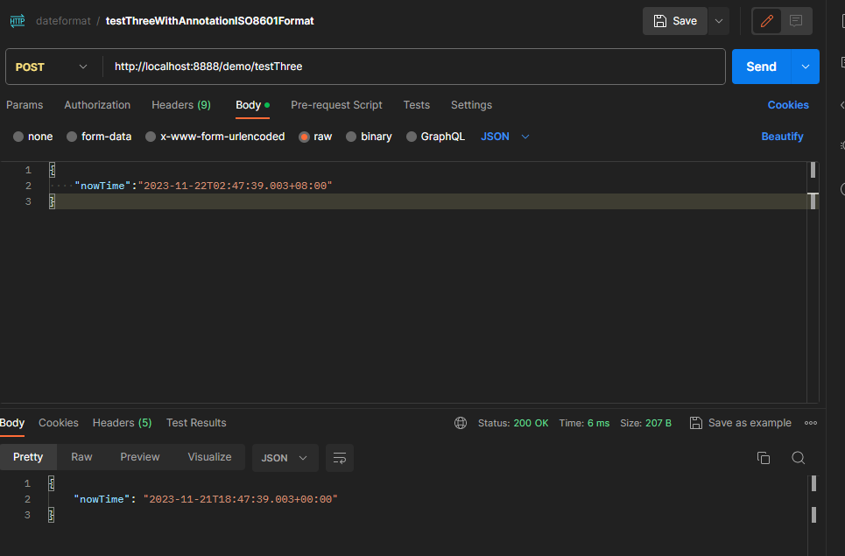Open the Pre-request Script tab

pyautogui.click(x=336, y=105)
